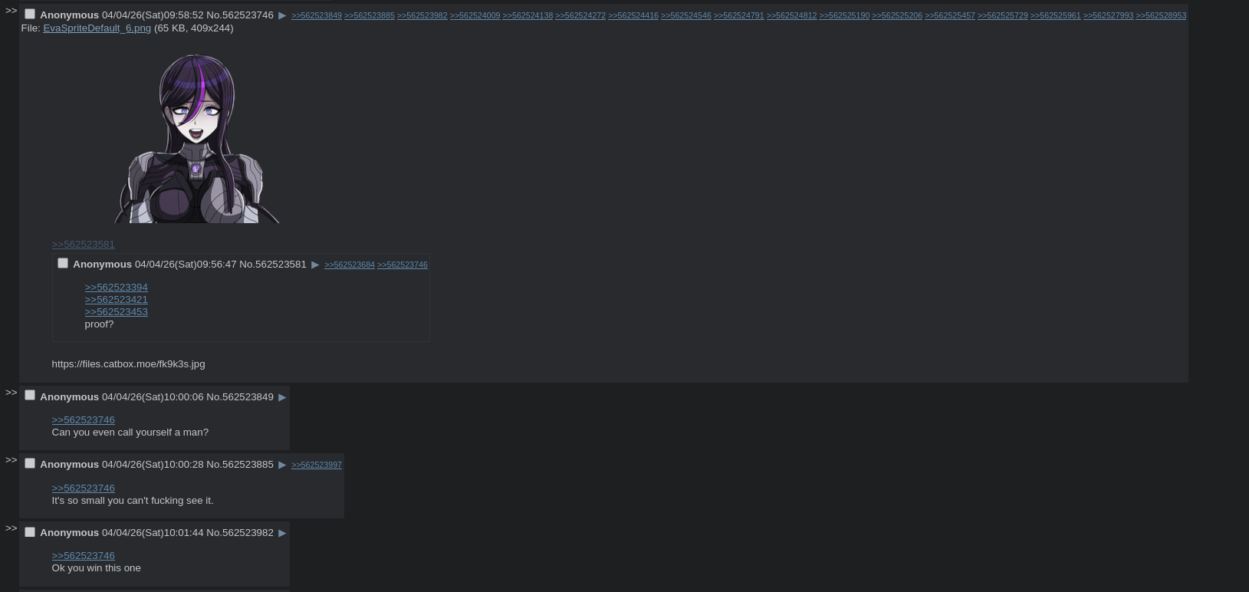Tick the checkbox for post No.562523746
Image resolution: width=1249 pixels, height=592 pixels.
click(30, 14)
